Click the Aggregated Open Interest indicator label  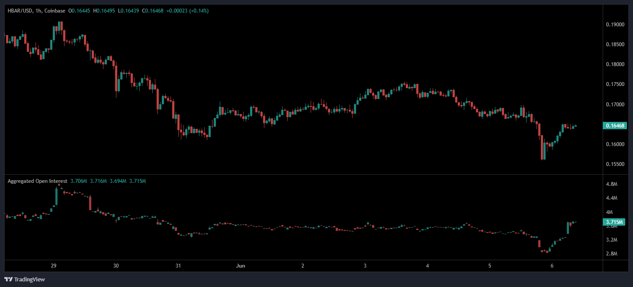click(37, 181)
